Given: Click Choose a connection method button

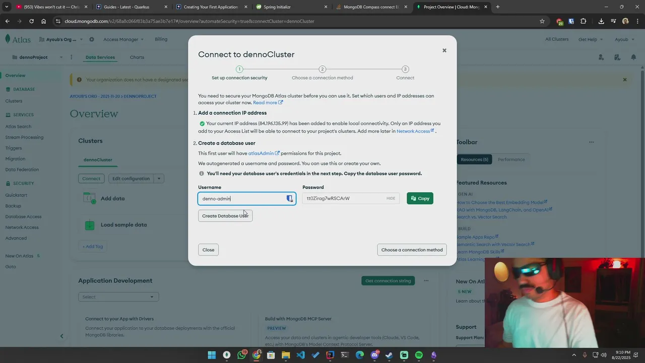Looking at the screenshot, I should 412,250.
